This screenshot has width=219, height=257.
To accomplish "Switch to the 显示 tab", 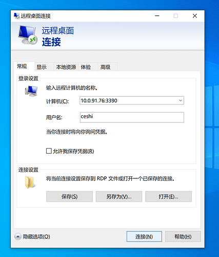I will tap(42, 67).
